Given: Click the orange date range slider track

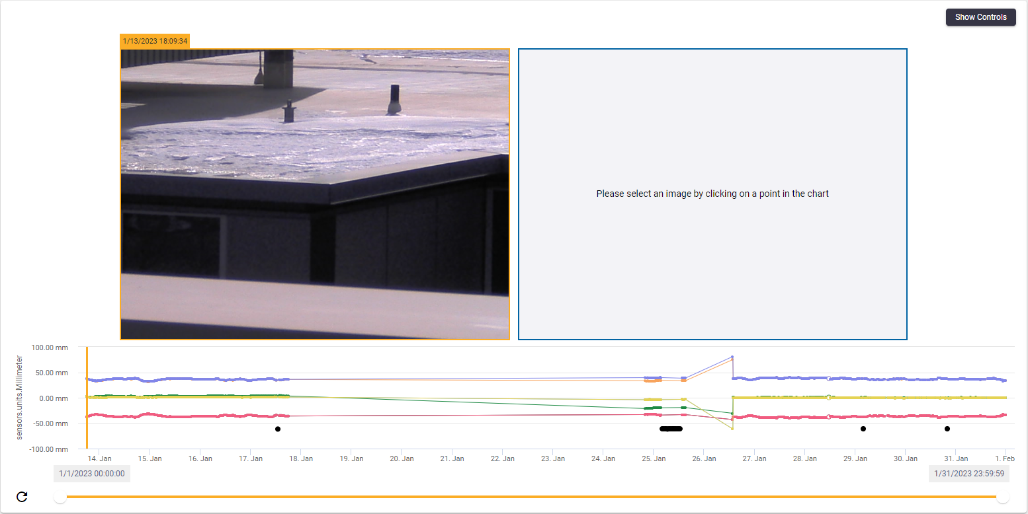Looking at the screenshot, I should tap(532, 497).
